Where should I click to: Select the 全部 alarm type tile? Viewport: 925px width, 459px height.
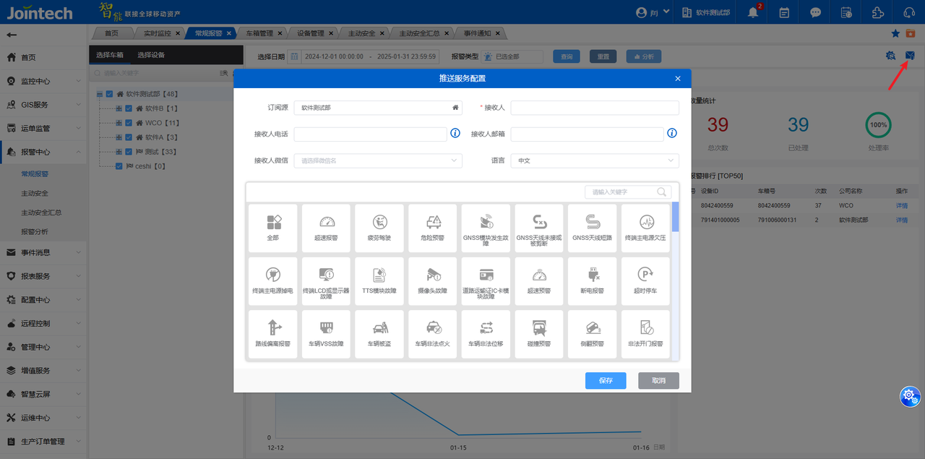pos(272,228)
